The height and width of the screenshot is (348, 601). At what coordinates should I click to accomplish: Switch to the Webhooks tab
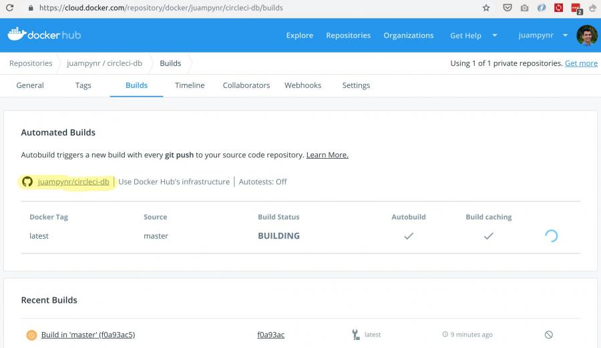click(x=303, y=85)
